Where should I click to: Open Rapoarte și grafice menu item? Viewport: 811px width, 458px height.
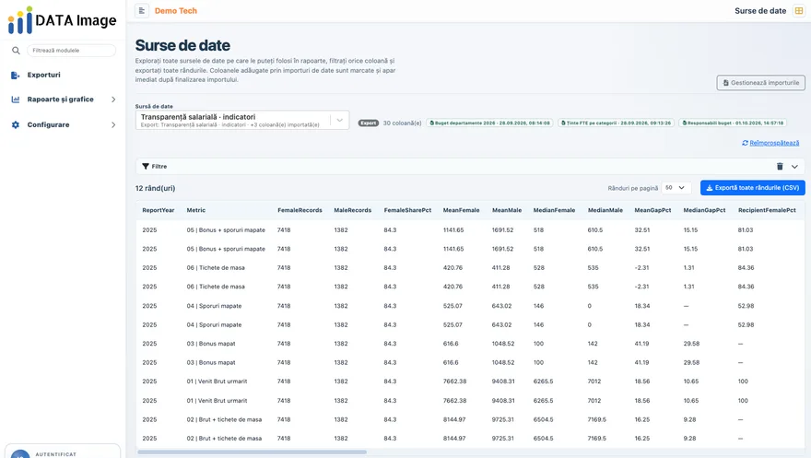[x=61, y=100]
